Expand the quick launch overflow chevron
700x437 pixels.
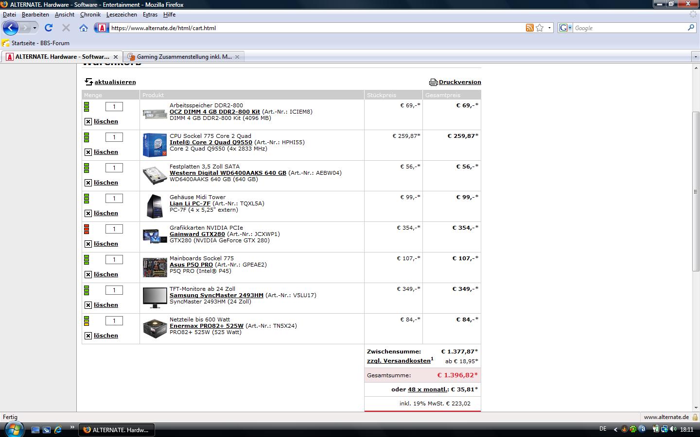[72, 427]
